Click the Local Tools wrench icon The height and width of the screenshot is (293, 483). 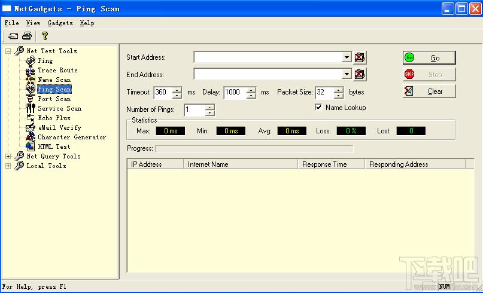click(x=19, y=166)
